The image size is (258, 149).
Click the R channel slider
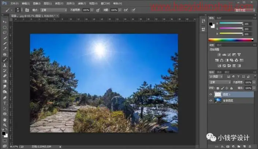tap(231, 23)
